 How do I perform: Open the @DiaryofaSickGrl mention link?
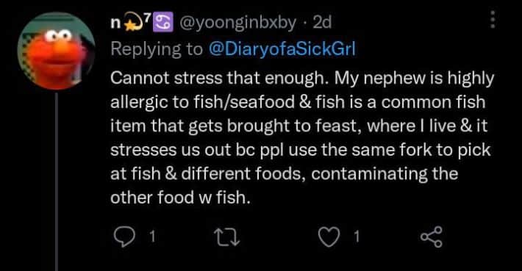pos(282,49)
